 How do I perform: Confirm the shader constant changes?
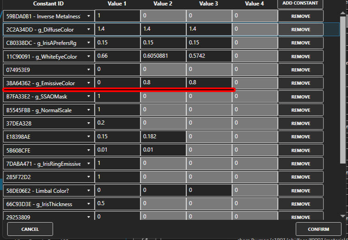(x=318, y=229)
